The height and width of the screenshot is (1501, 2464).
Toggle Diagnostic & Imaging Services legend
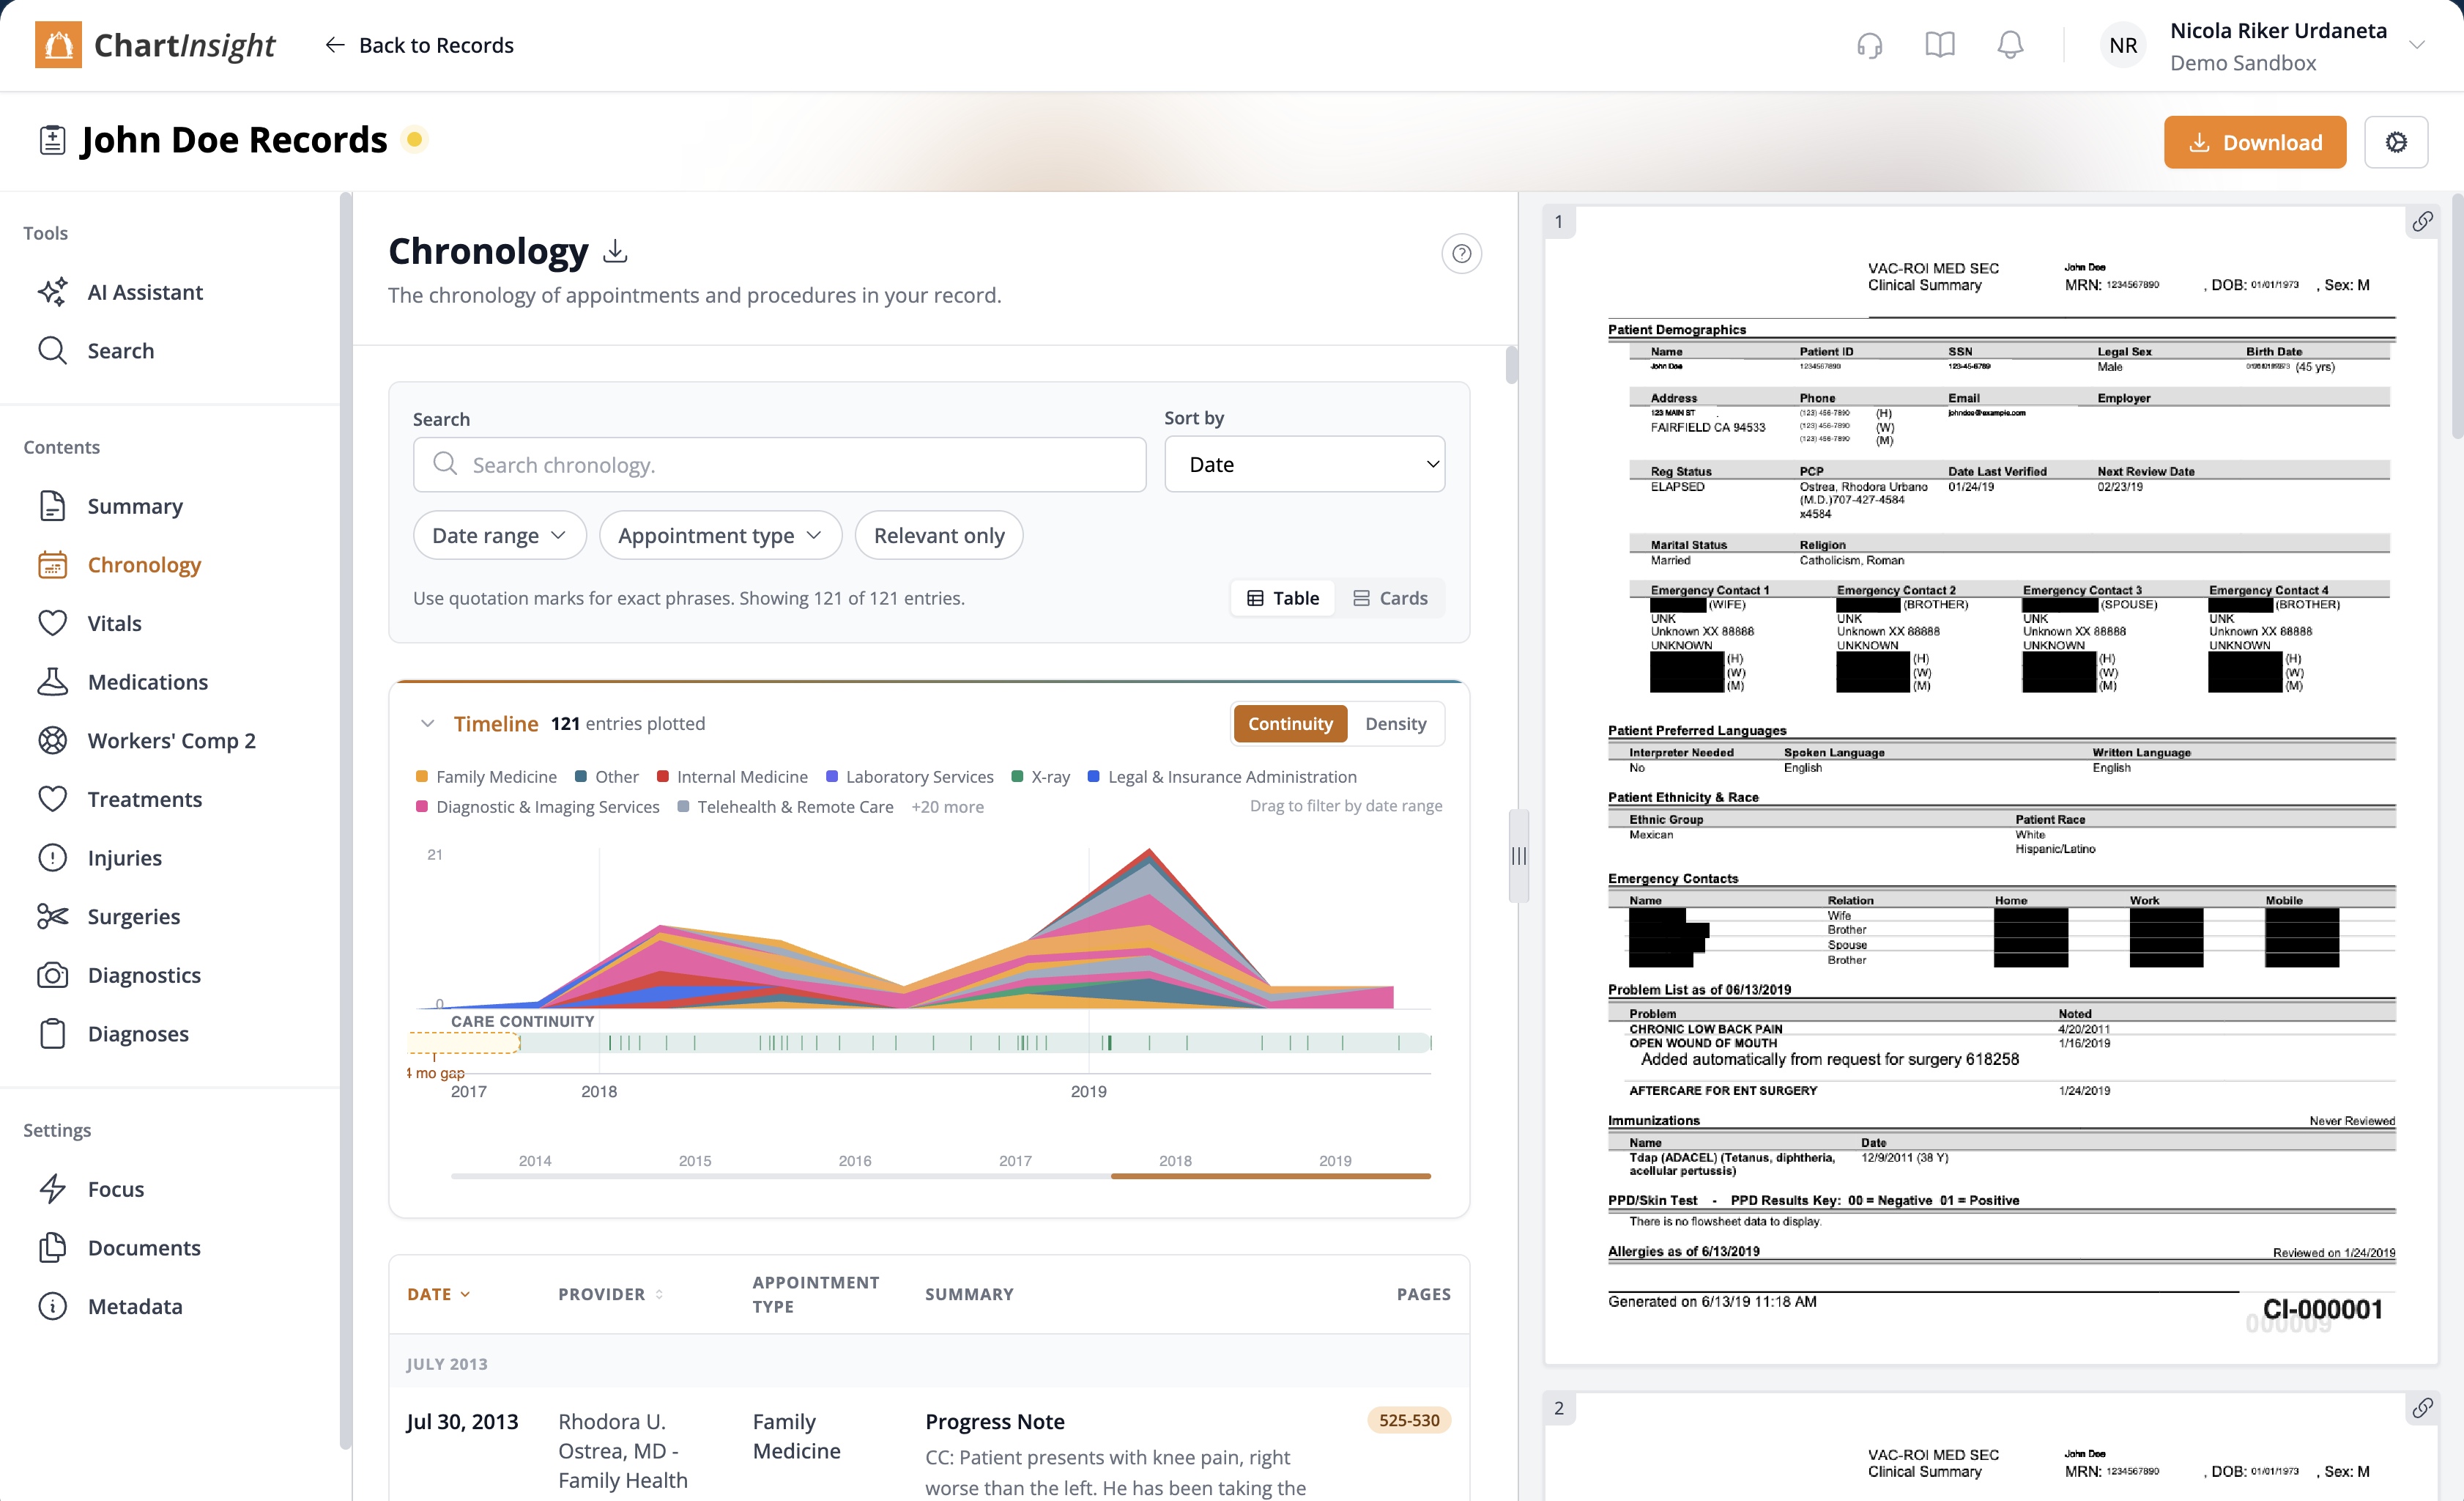point(538,806)
